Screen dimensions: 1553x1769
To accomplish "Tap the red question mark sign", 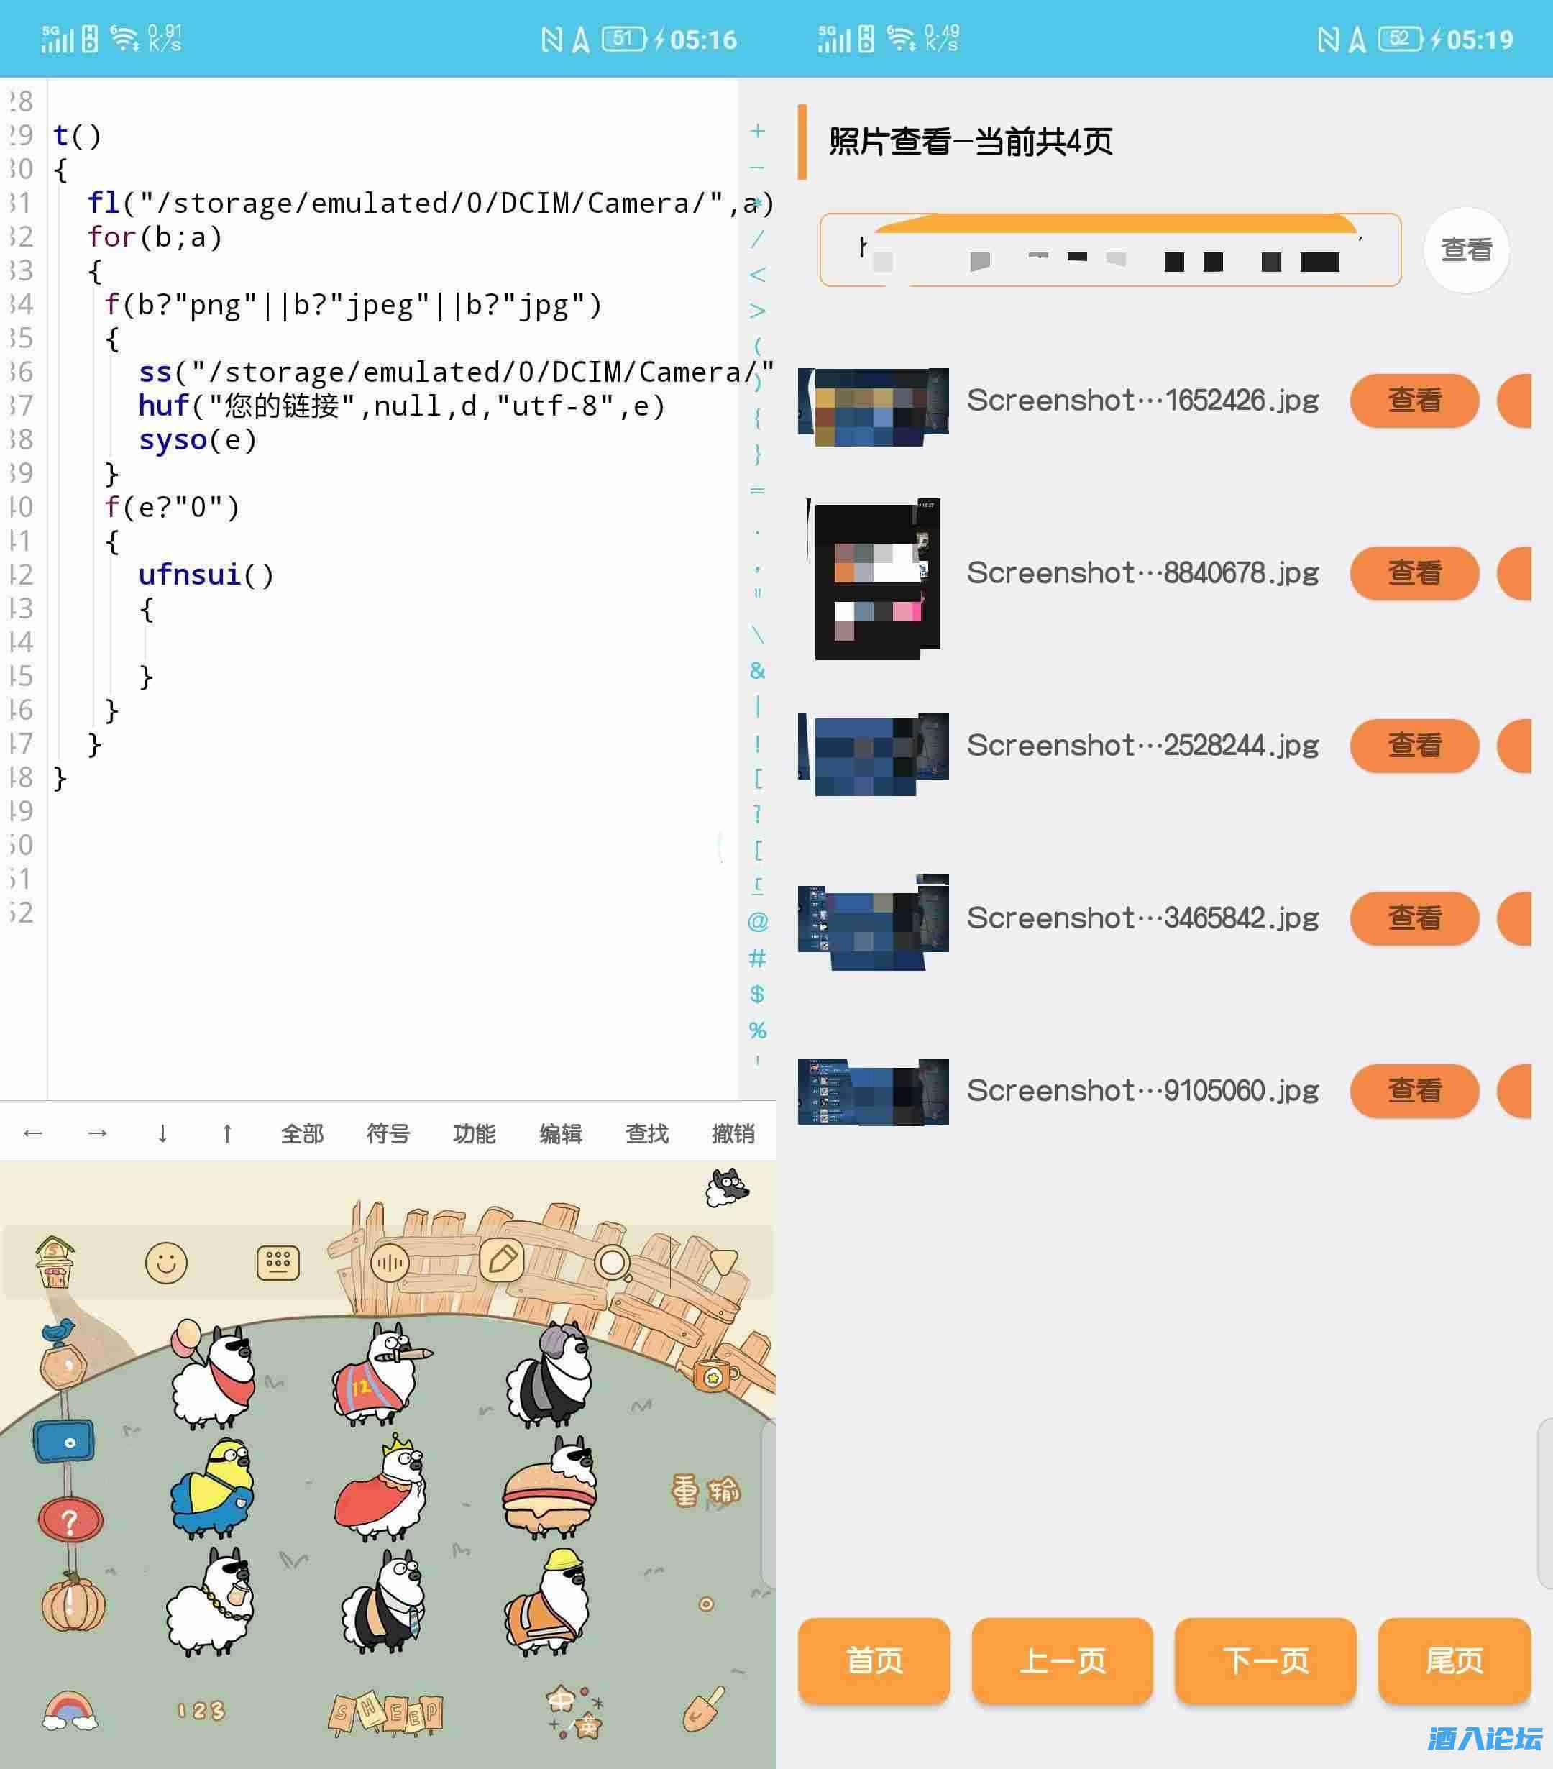I will tap(70, 1519).
